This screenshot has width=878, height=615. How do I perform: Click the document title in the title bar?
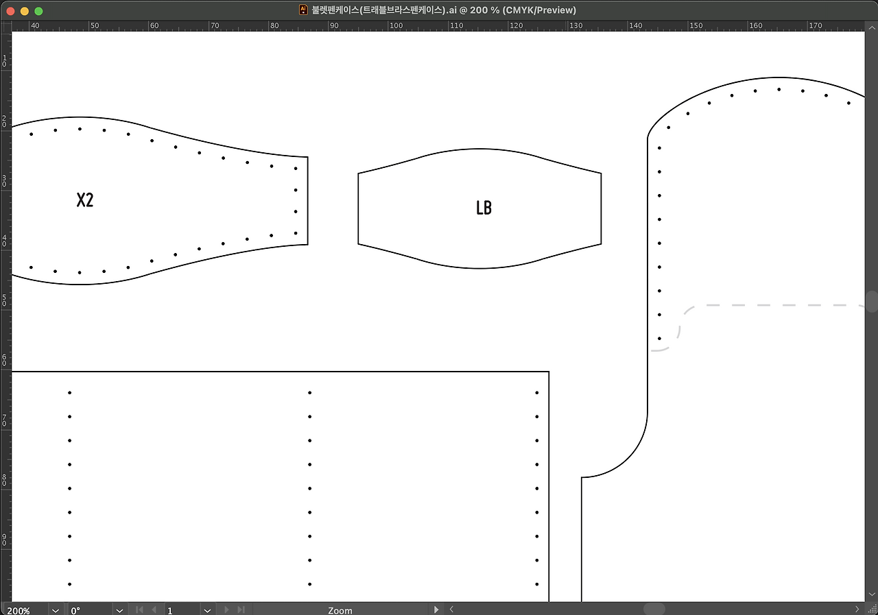click(x=444, y=10)
